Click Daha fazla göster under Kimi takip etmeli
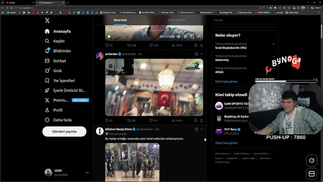The height and width of the screenshot is (182, 323). point(226,143)
